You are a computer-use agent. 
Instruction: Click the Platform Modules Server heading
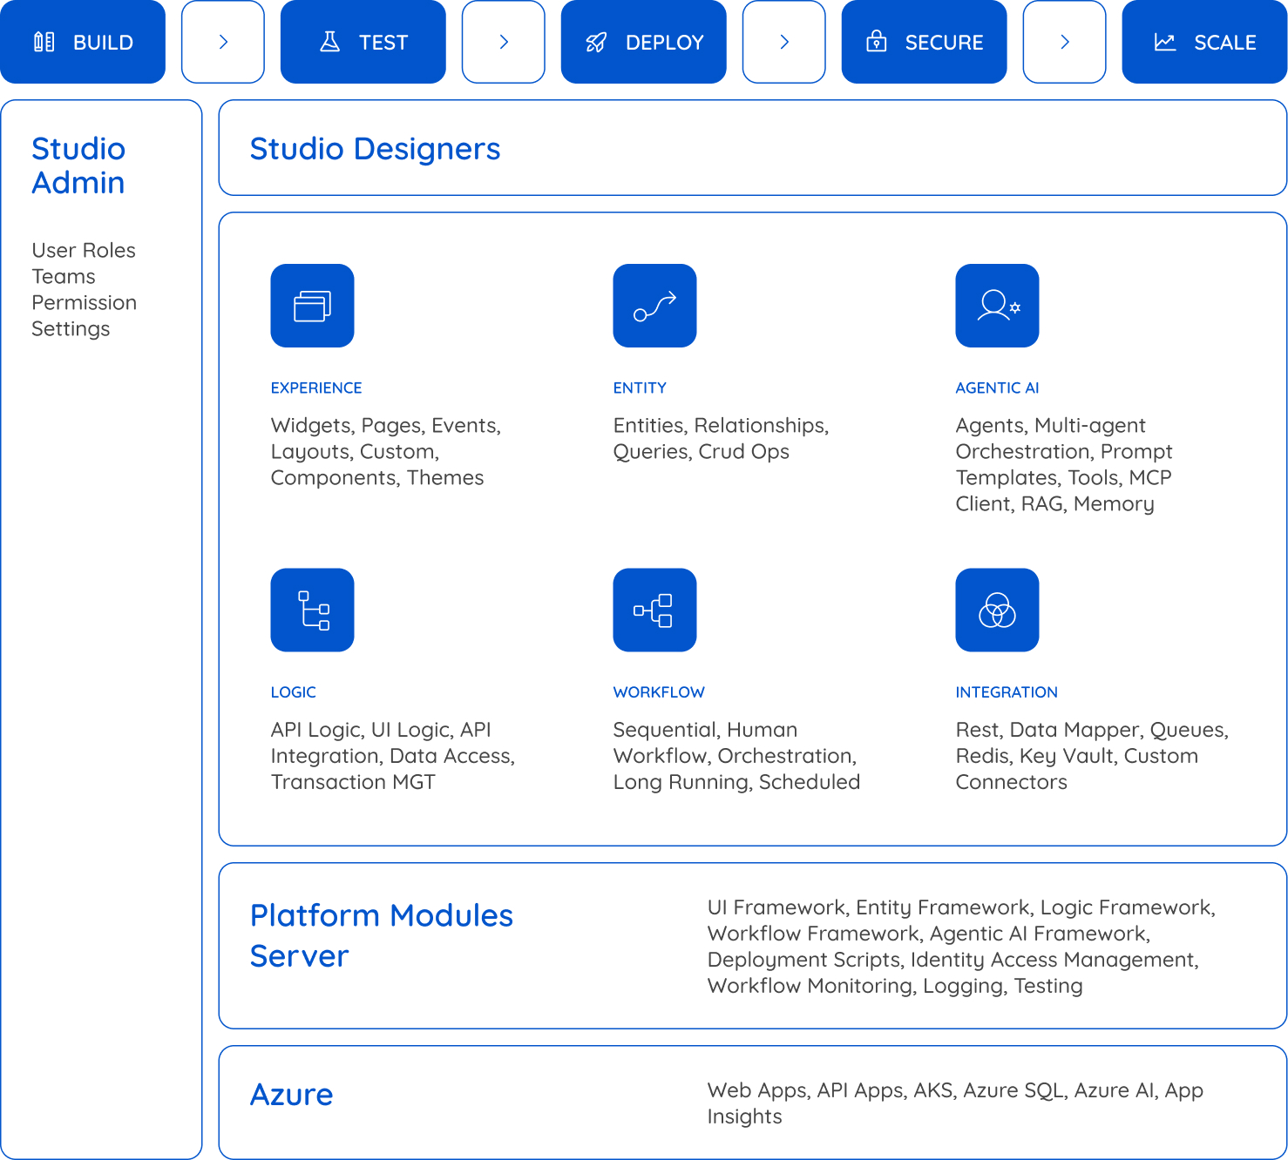point(381,935)
